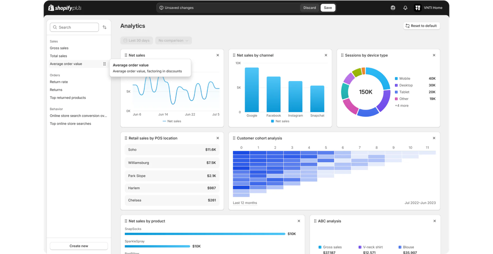Click the Create new button

[79, 246]
